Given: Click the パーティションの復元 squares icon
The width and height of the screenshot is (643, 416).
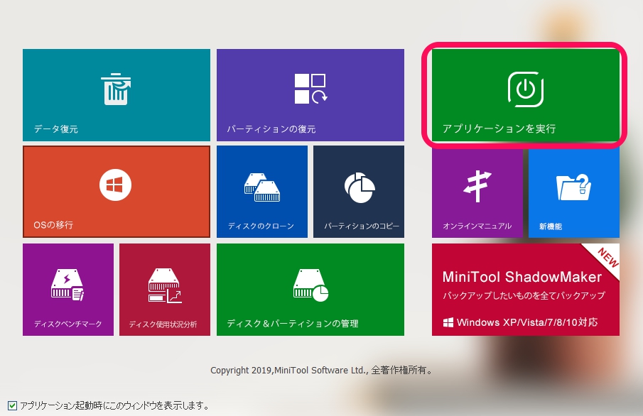Looking at the screenshot, I should 310,89.
